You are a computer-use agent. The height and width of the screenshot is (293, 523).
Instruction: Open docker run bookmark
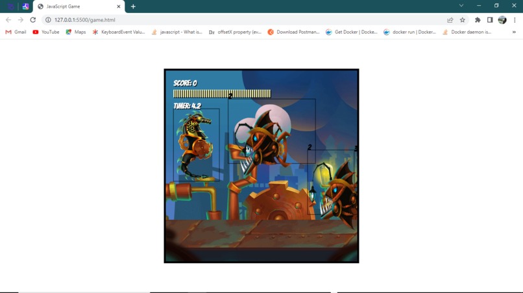pyautogui.click(x=409, y=32)
